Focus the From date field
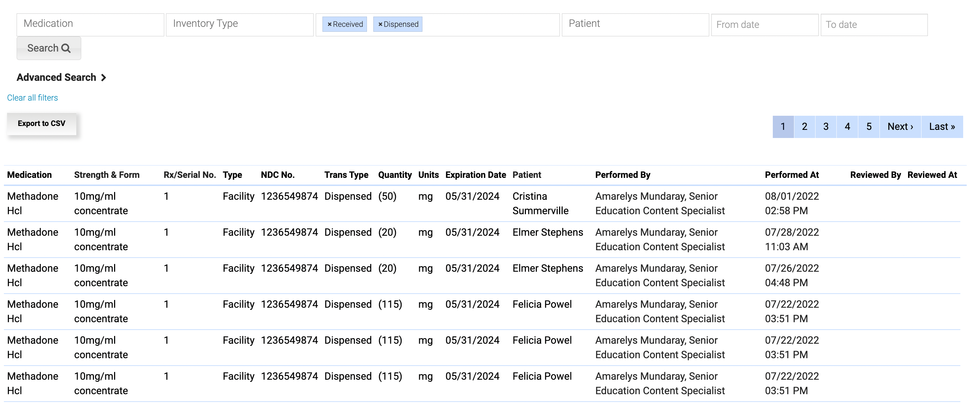 pyautogui.click(x=764, y=24)
